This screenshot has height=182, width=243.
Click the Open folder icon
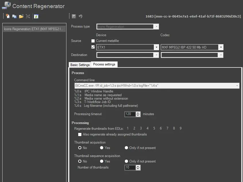(21, 16)
